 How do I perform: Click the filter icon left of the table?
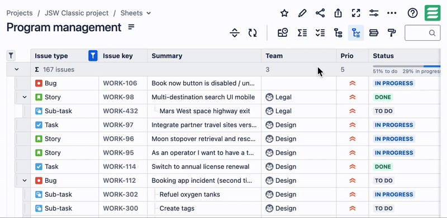point(11,56)
